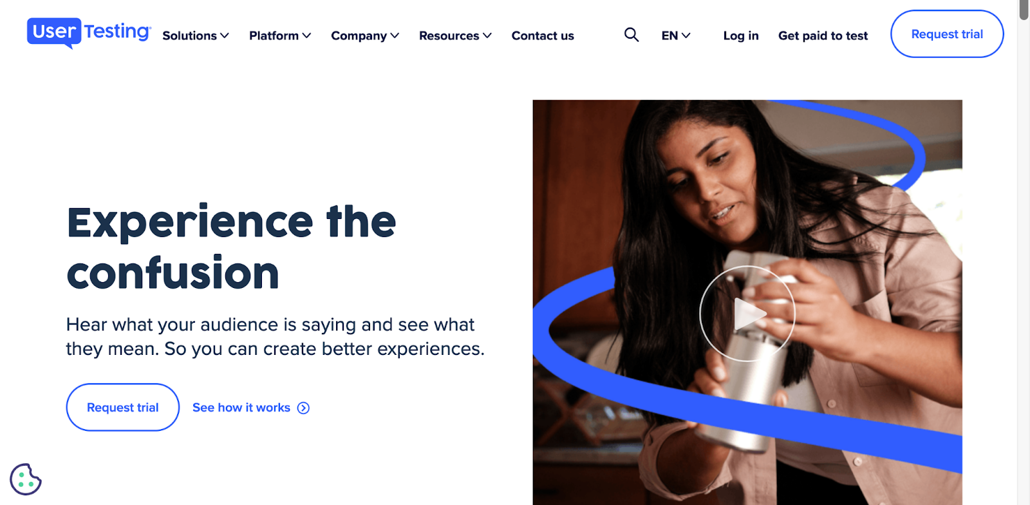Click the arrow circle beside See how it works

[x=303, y=408]
